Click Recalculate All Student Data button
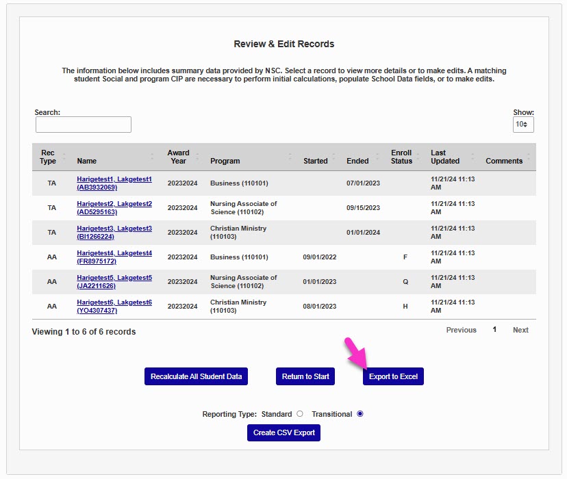This screenshot has height=479, width=567. (x=196, y=376)
